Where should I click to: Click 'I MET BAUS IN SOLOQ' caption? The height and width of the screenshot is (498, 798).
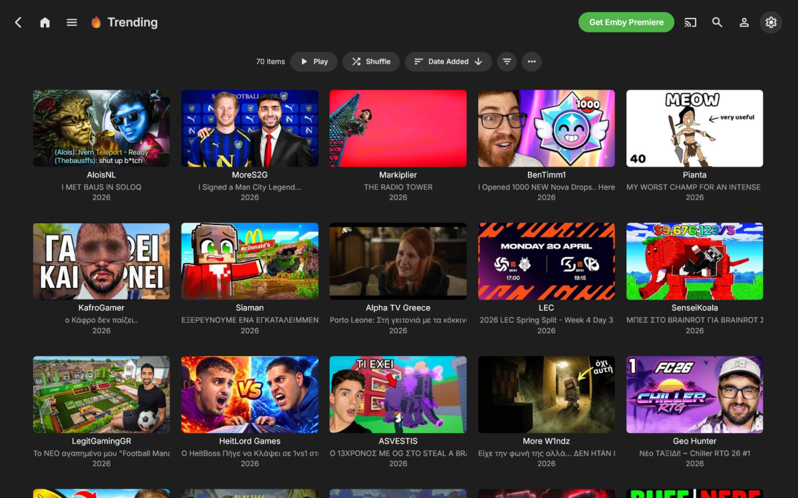(101, 187)
